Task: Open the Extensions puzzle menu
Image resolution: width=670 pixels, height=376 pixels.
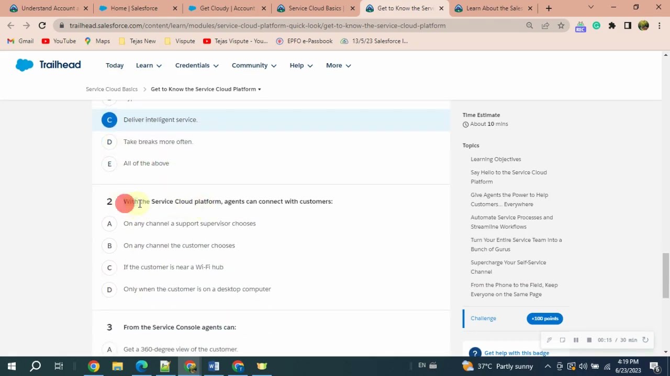Action: click(x=612, y=26)
